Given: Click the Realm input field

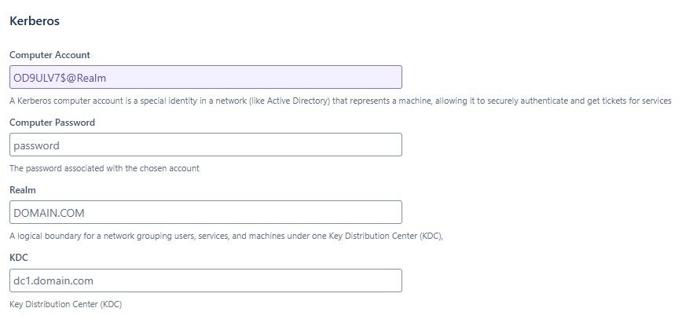Looking at the screenshot, I should coord(206,212).
